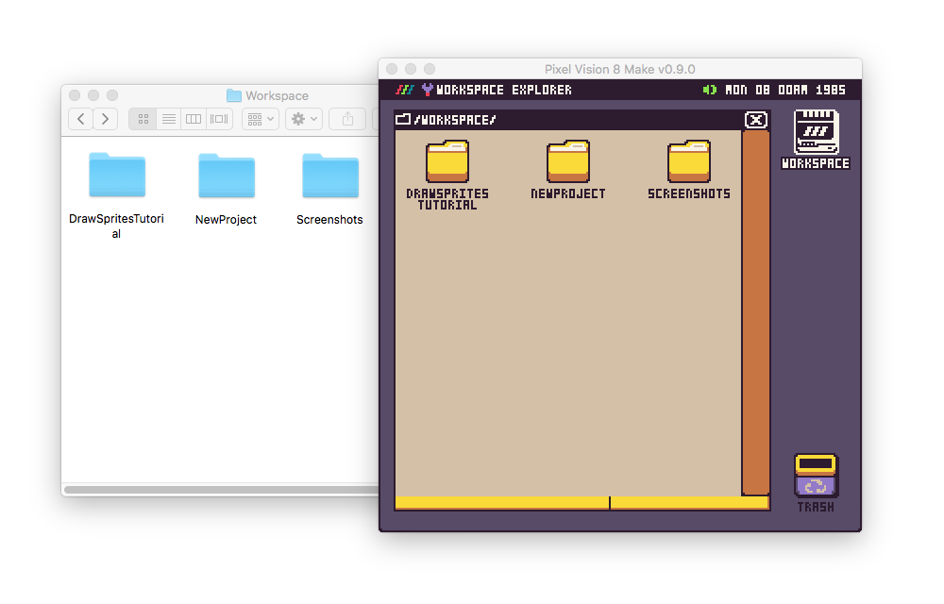Click the WORKSPACE EXPLORER title text
This screenshot has width=944, height=604.
pyautogui.click(x=504, y=90)
